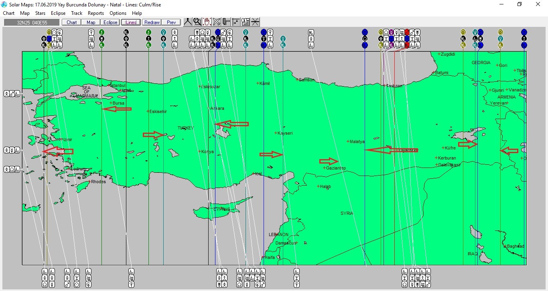
Task: Click the grid arrow tool icon
Action: 236,22
